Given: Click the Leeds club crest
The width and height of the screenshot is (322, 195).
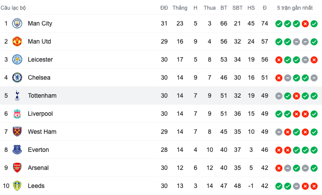Looking at the screenshot, I should click(17, 186).
